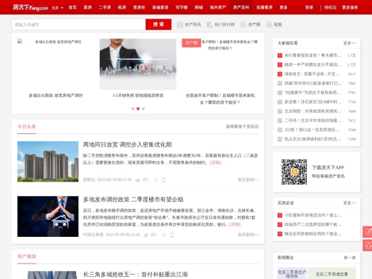Expand the 更多 navigation dropdown
The height and width of the screenshot is (279, 372).
coord(283,7)
